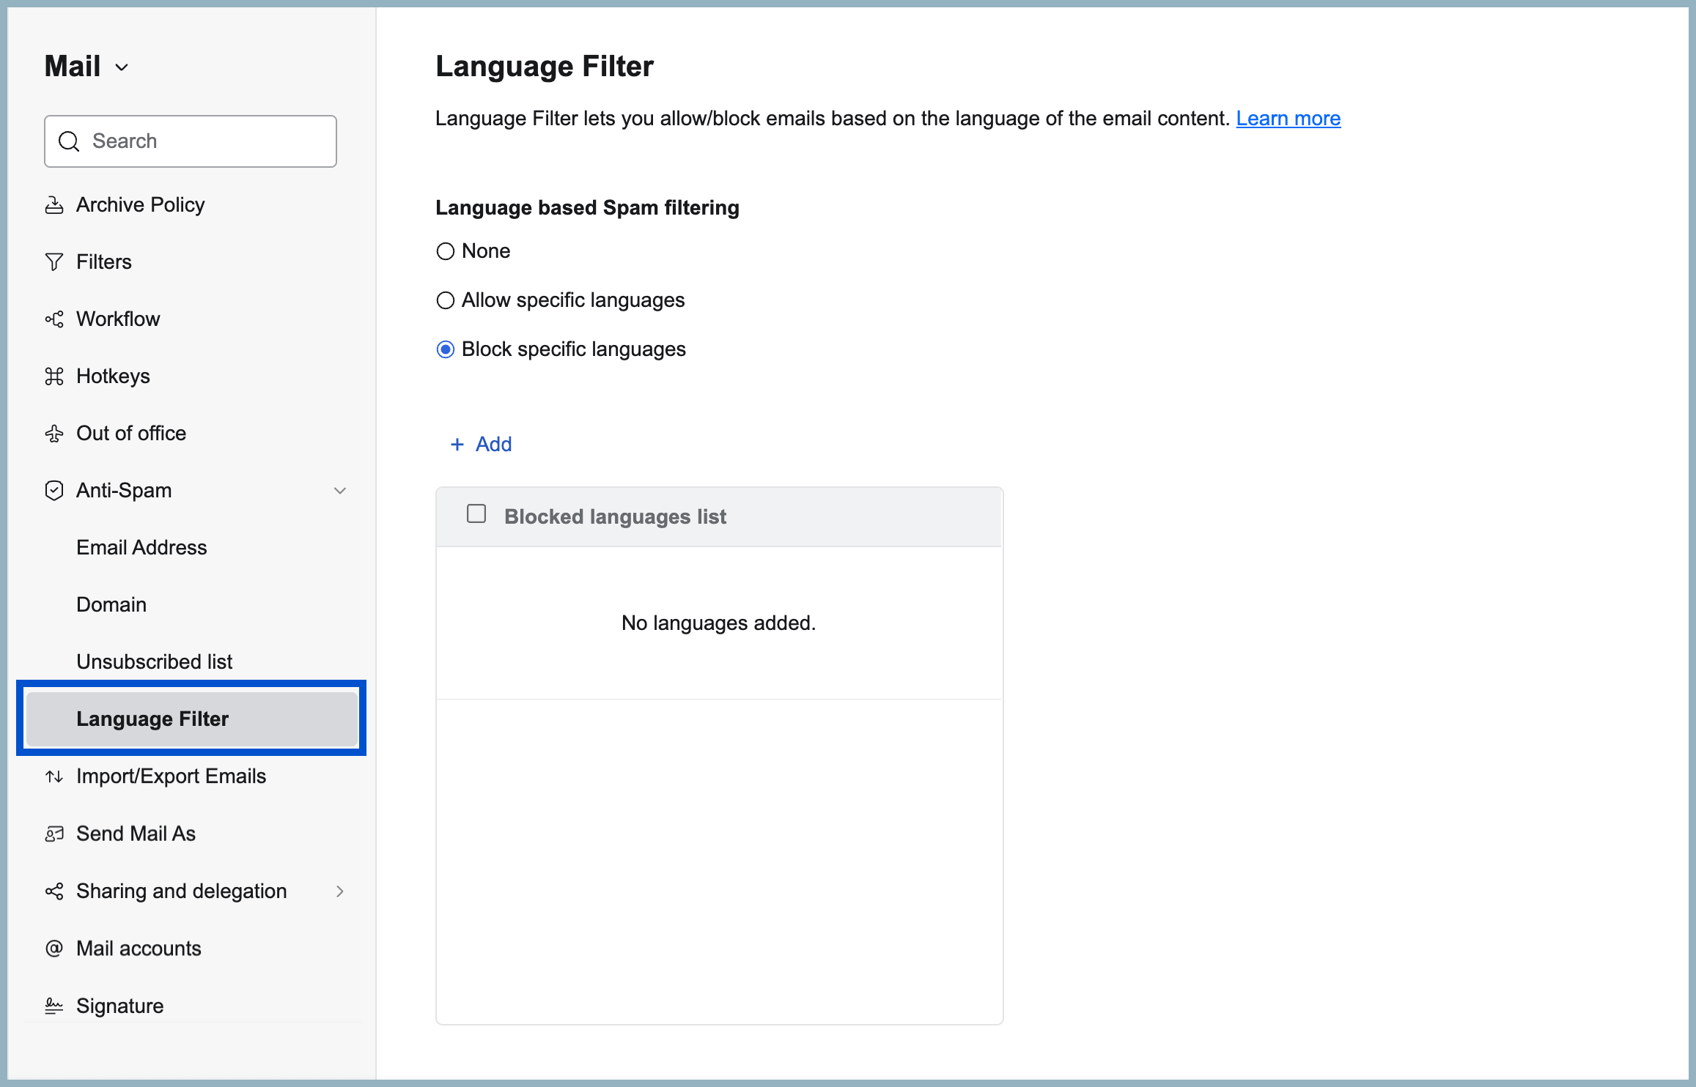The width and height of the screenshot is (1696, 1087).
Task: Click the Signature pen icon
Action: click(54, 1006)
